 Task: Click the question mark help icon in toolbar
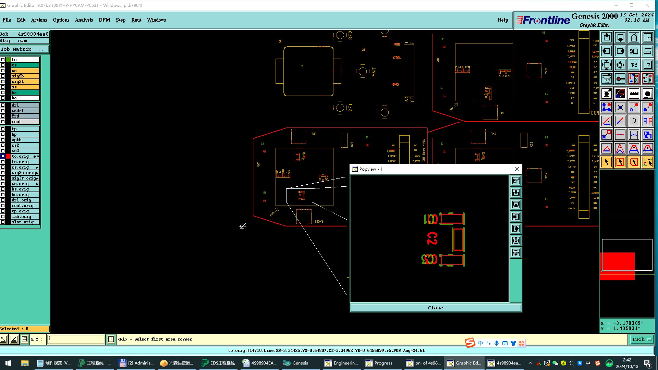(647, 65)
